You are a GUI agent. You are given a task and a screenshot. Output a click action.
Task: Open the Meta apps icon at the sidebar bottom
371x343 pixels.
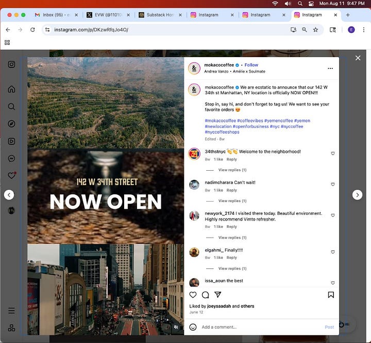[11, 328]
